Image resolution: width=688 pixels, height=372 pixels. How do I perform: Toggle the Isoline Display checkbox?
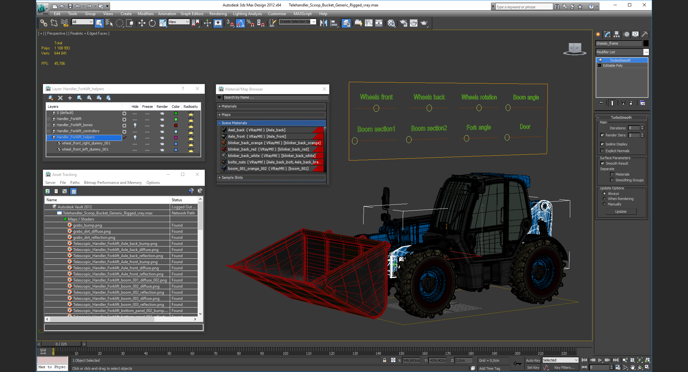[602, 144]
